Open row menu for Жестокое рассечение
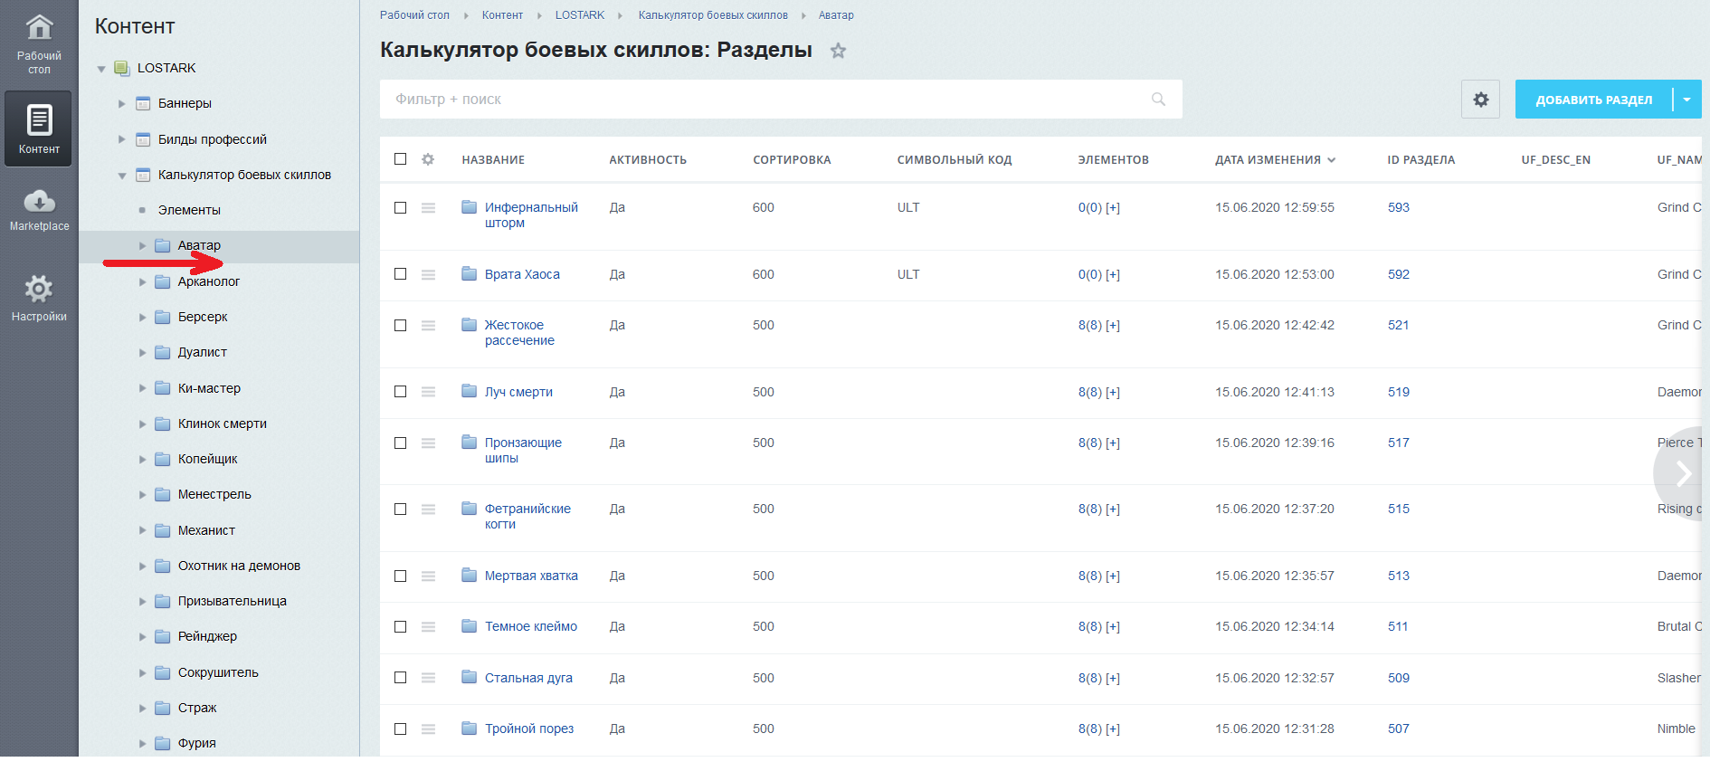The image size is (1710, 781). point(428,325)
